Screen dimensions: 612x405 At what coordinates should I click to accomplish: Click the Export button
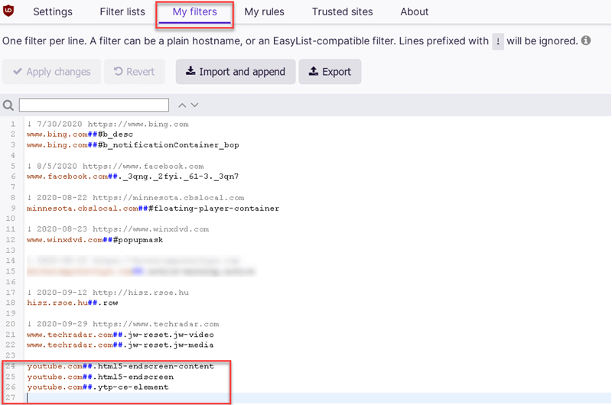pos(330,72)
